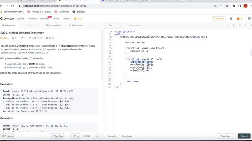252x141 pixels.
Task: Open the Finance GL - Data bookmark
Action: (39, 11)
